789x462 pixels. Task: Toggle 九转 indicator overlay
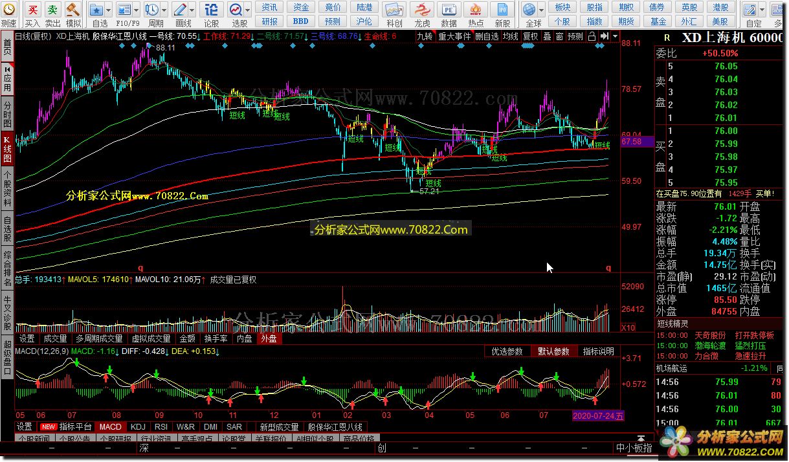425,37
